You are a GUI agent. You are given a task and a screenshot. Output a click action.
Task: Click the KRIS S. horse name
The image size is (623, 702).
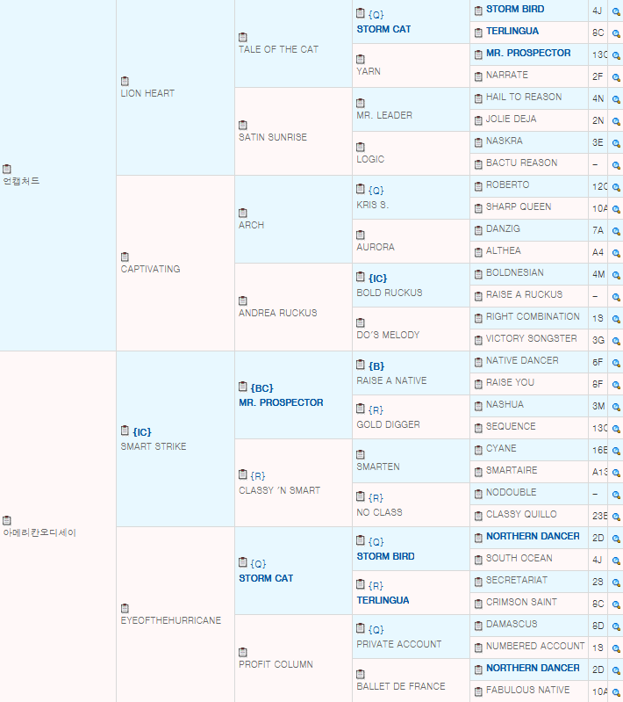[x=372, y=205]
